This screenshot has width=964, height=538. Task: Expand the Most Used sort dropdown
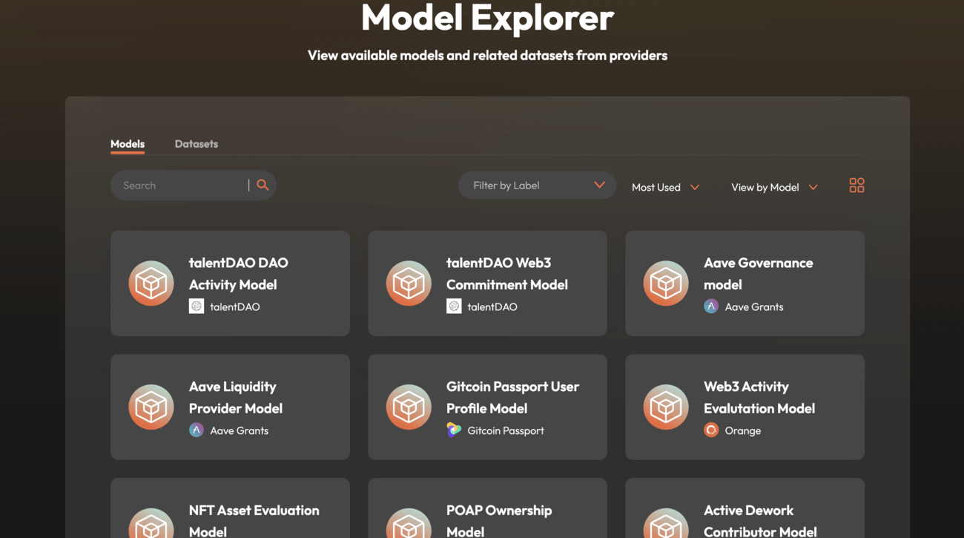tap(665, 187)
